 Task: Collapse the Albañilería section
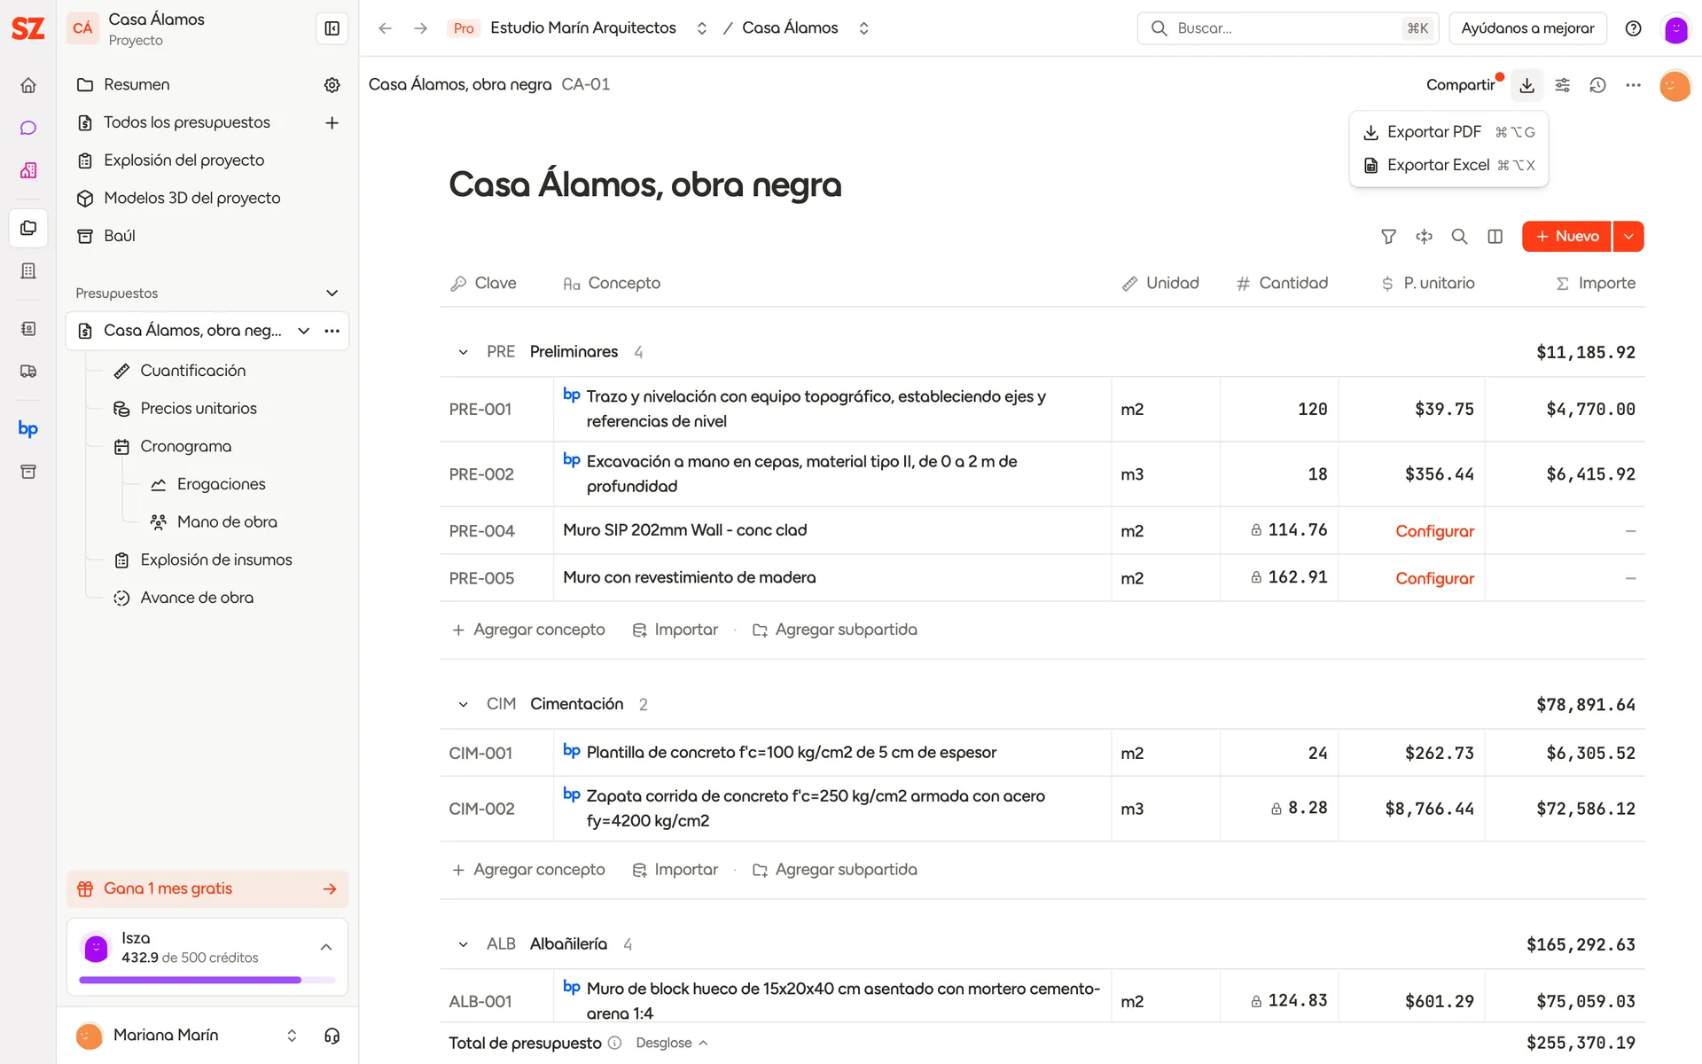click(463, 945)
